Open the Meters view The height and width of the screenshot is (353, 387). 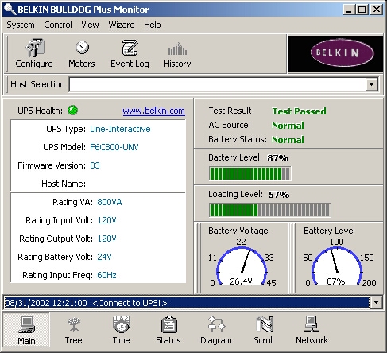click(x=82, y=53)
